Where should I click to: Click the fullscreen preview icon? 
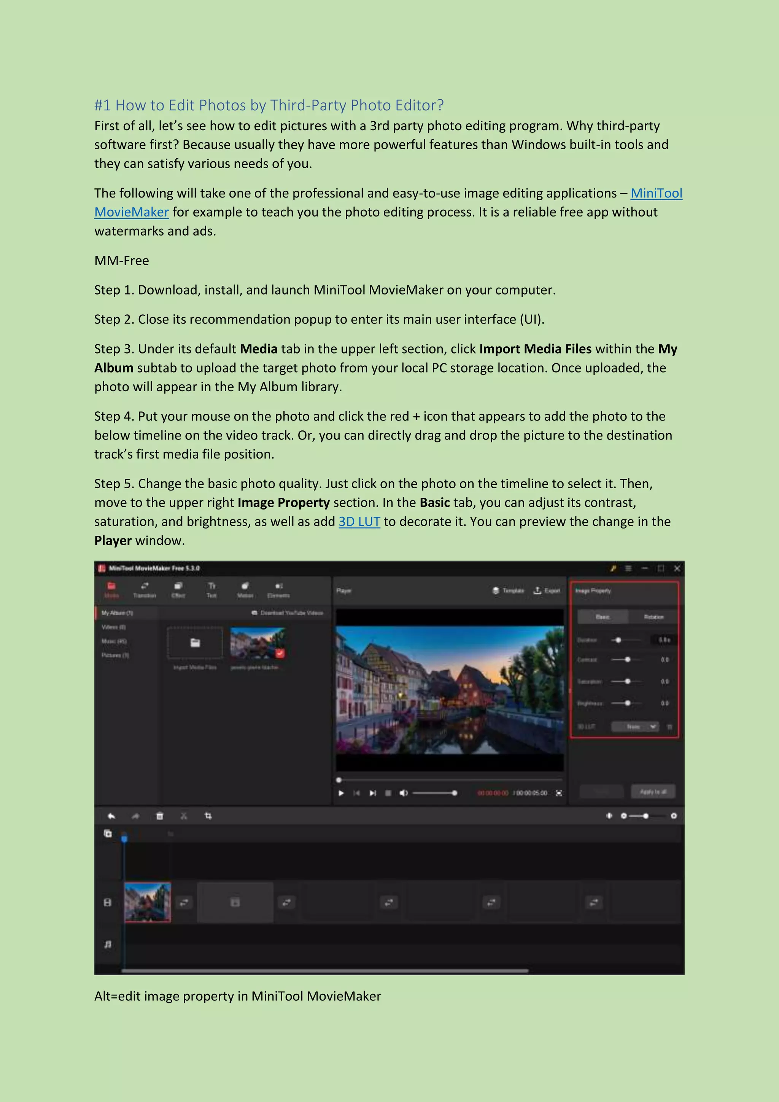pyautogui.click(x=559, y=793)
